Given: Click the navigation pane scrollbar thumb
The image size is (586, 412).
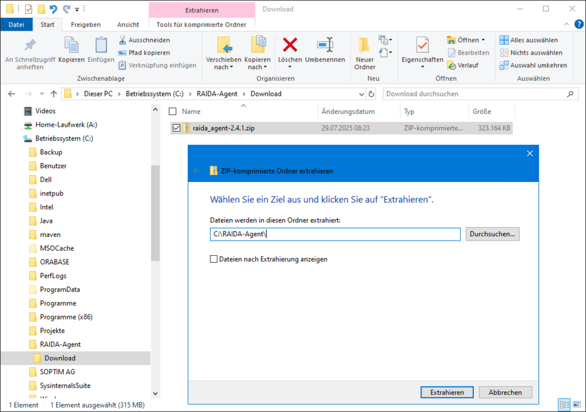Looking at the screenshot, I should (x=156, y=213).
